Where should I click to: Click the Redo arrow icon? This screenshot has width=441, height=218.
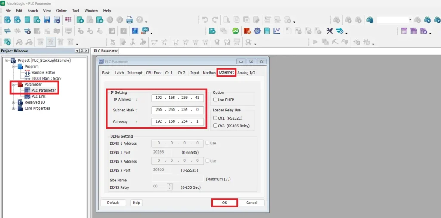[x=215, y=20]
